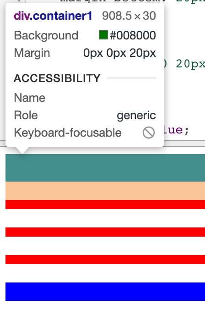Click the teal highlighted container bar
The image size is (205, 321).
point(105,168)
